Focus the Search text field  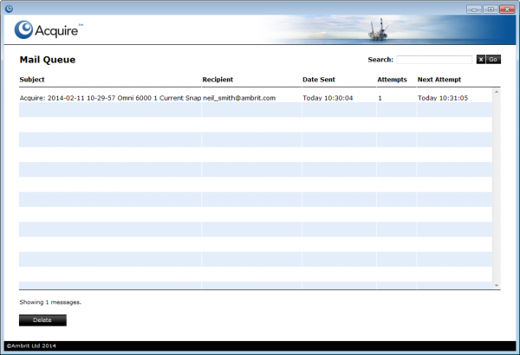(435, 59)
